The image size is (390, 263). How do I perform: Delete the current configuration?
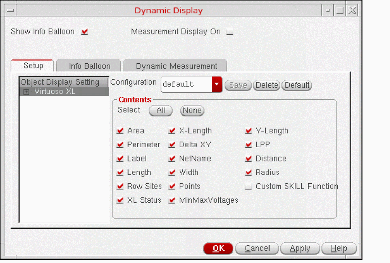(x=266, y=85)
